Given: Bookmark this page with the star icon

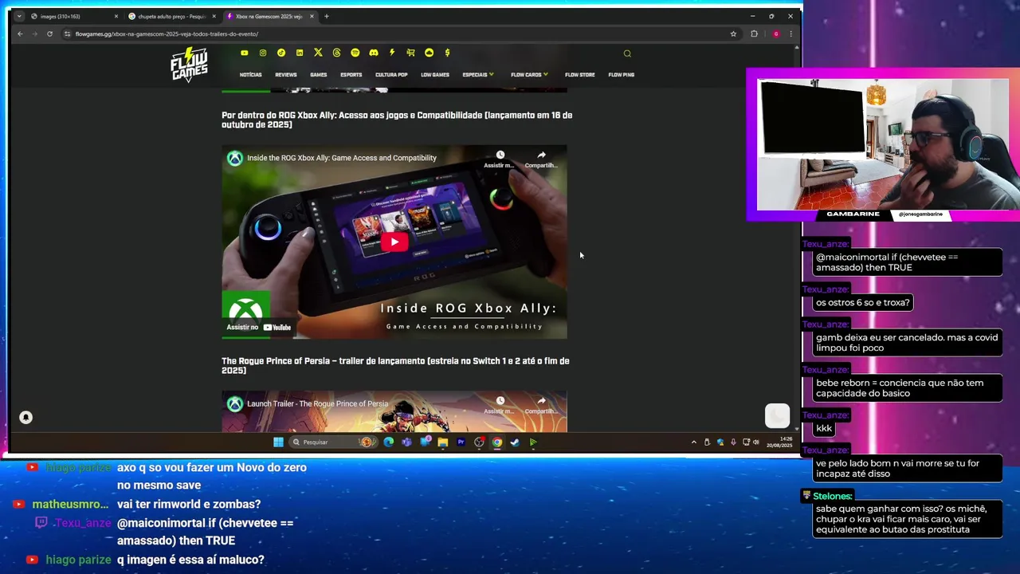Looking at the screenshot, I should pyautogui.click(x=733, y=33).
